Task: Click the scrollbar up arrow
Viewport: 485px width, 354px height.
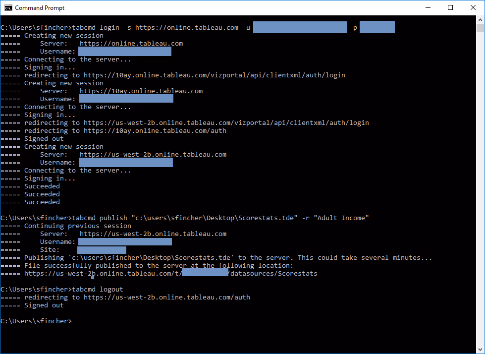Action: tap(481, 20)
